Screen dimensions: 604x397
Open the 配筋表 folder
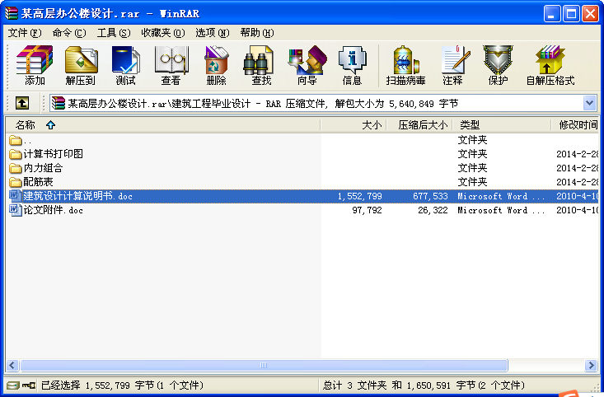(38, 182)
